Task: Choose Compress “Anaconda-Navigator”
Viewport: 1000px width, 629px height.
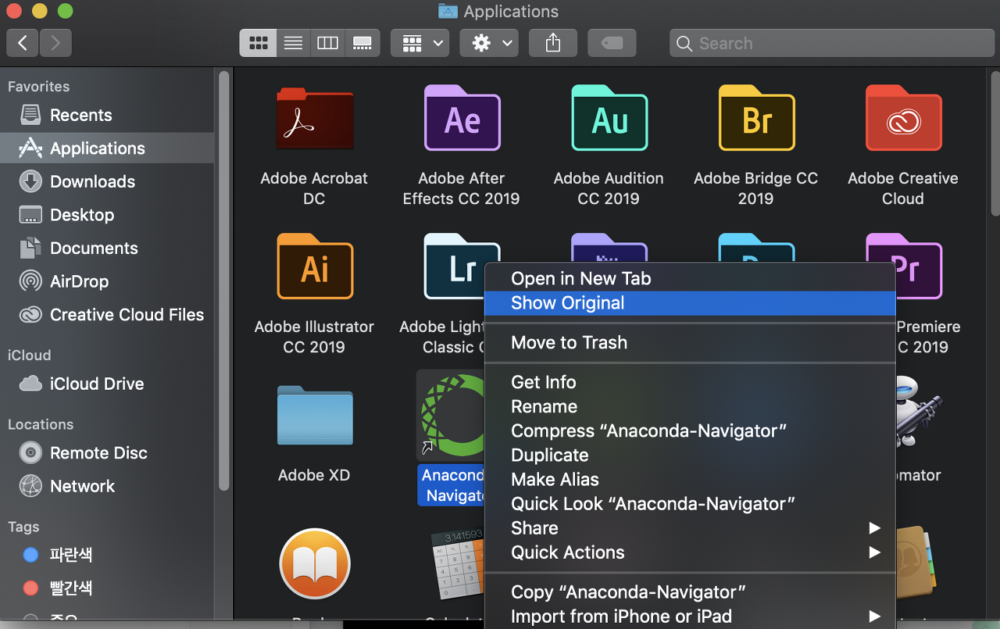Action: pos(690,431)
